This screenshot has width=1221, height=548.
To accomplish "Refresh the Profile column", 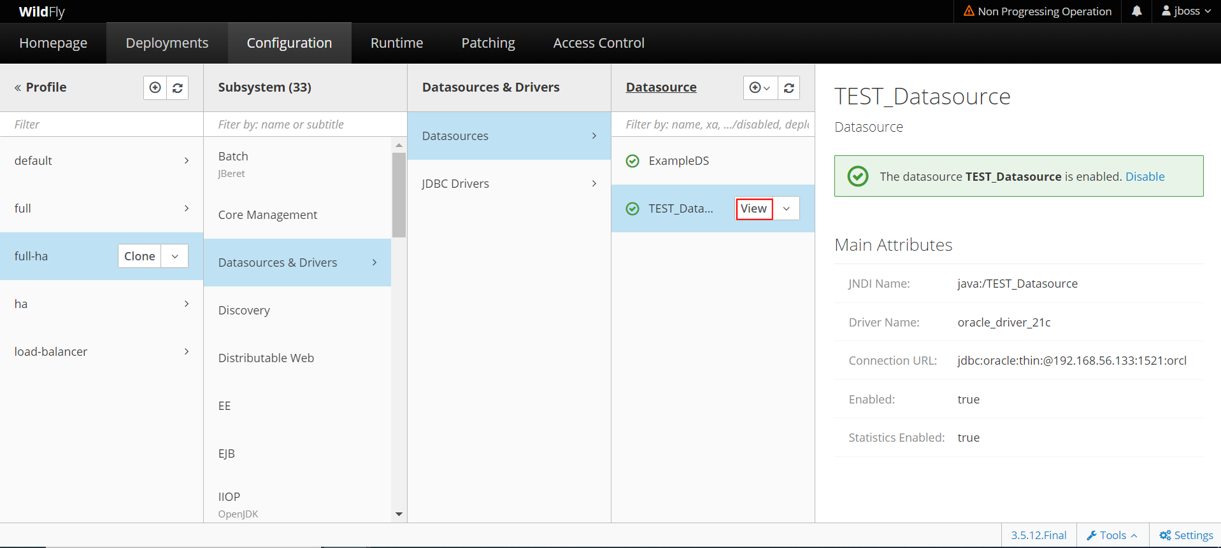I will click(178, 88).
